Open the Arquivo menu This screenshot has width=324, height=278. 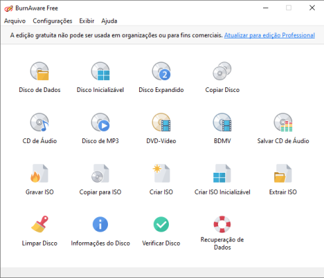(x=15, y=21)
